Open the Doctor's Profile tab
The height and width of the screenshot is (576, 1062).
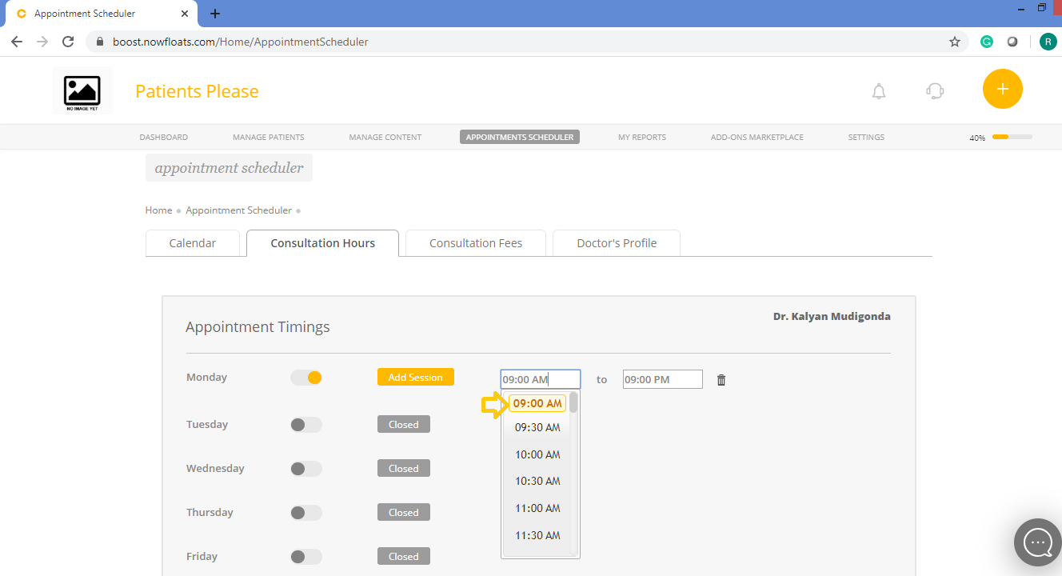pyautogui.click(x=617, y=243)
